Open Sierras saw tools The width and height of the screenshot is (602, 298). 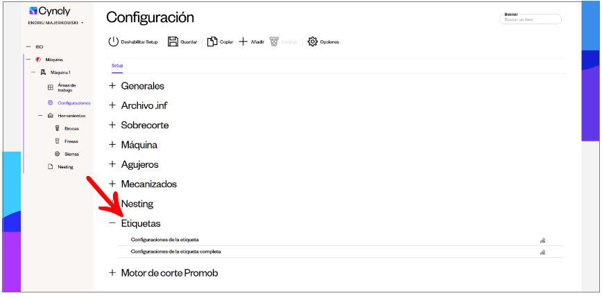pyautogui.click(x=71, y=154)
